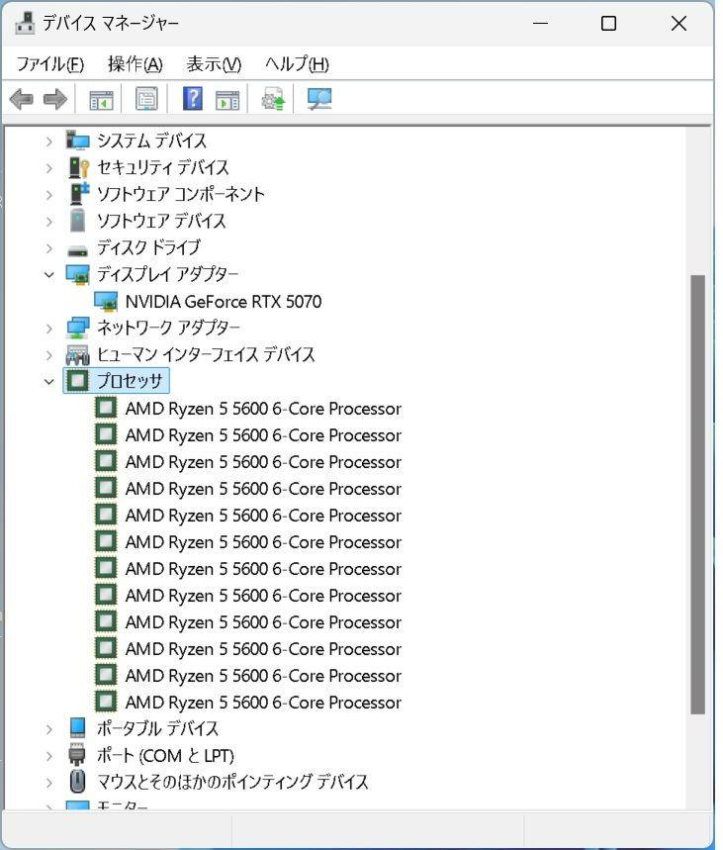Scan for hardware changes toolbar icon
The width and height of the screenshot is (723, 850).
tap(319, 99)
